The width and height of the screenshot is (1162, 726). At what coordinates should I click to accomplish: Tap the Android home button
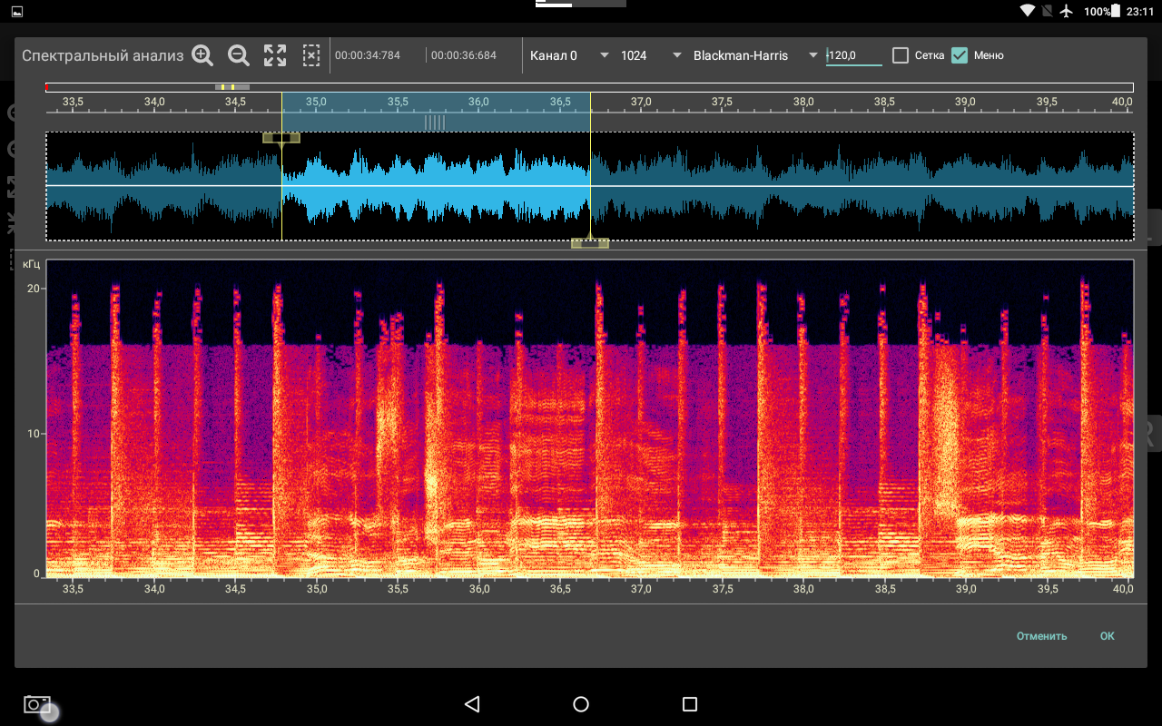581,704
